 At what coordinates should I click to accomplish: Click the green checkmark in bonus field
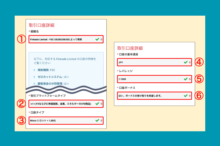186,96
